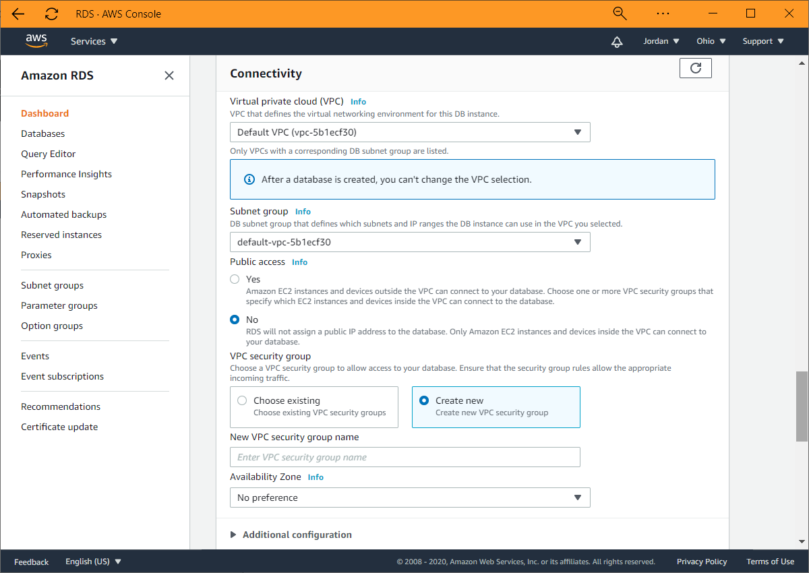Open the Ohio region selector
The image size is (809, 573).
tap(711, 41)
